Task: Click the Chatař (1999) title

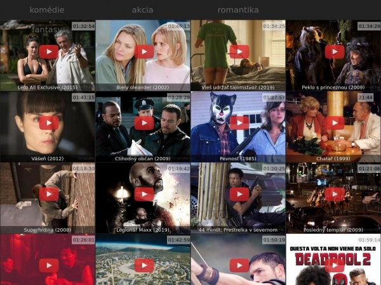Action: pyautogui.click(x=333, y=158)
